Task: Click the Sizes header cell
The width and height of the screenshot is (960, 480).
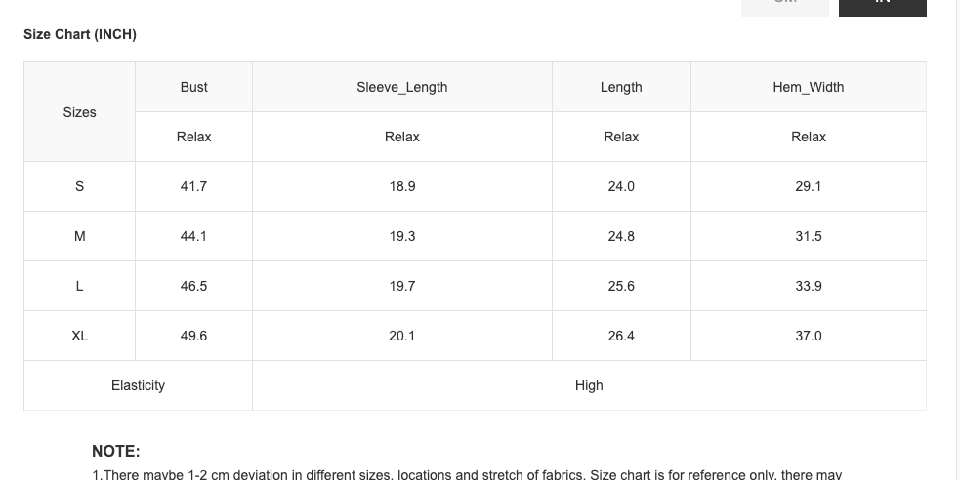Action: pos(79,112)
